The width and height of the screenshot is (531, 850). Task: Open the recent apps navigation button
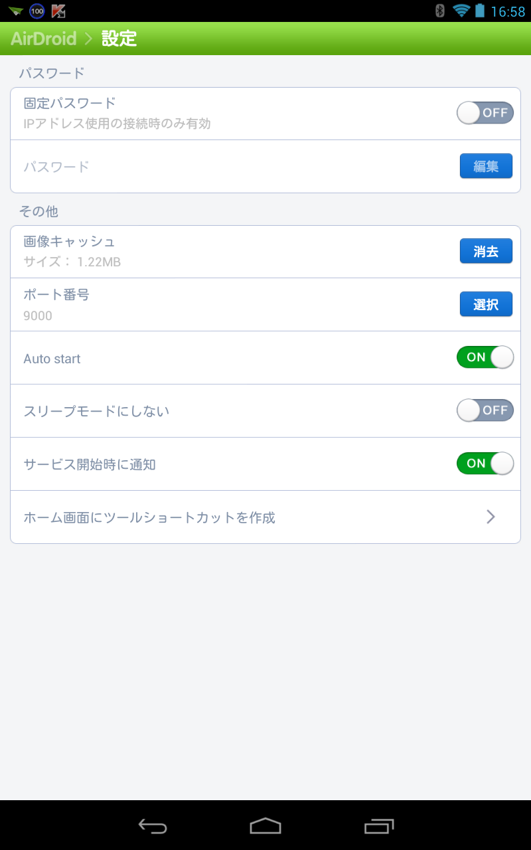click(379, 825)
